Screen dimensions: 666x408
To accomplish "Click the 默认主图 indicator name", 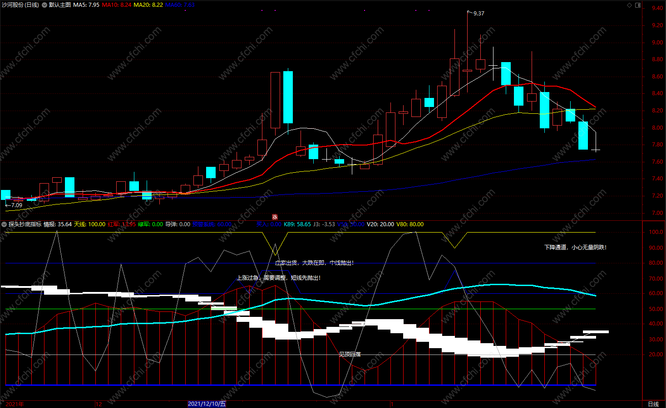I will pos(60,5).
